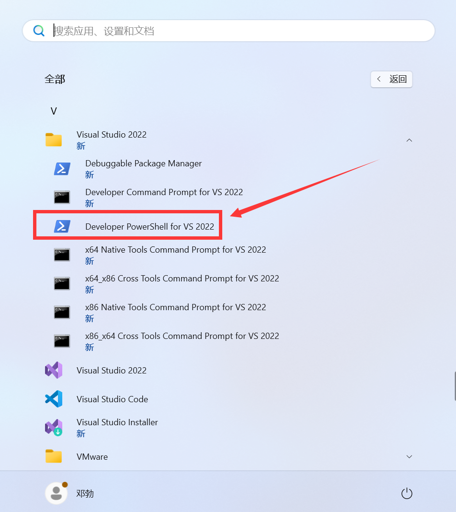Open x64 Native Tools Command Prompt entry

[x=175, y=249]
